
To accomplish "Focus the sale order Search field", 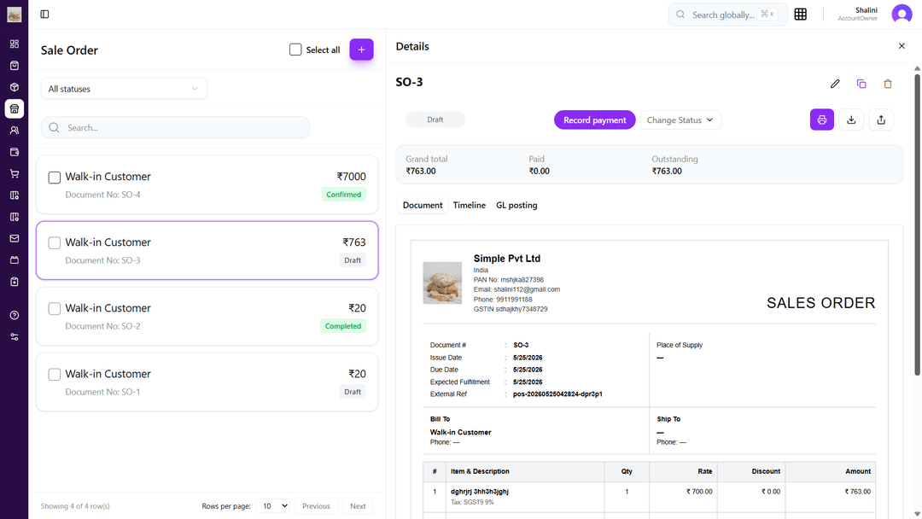I will tap(175, 127).
